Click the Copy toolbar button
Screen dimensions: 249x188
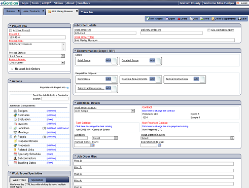coord(194,19)
